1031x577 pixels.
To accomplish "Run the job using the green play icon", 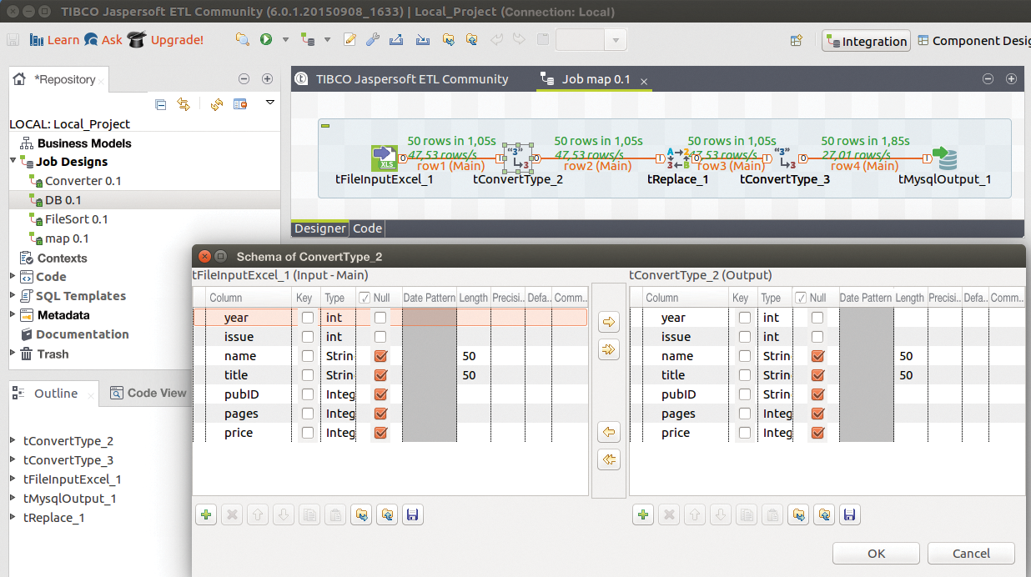I will tap(265, 39).
